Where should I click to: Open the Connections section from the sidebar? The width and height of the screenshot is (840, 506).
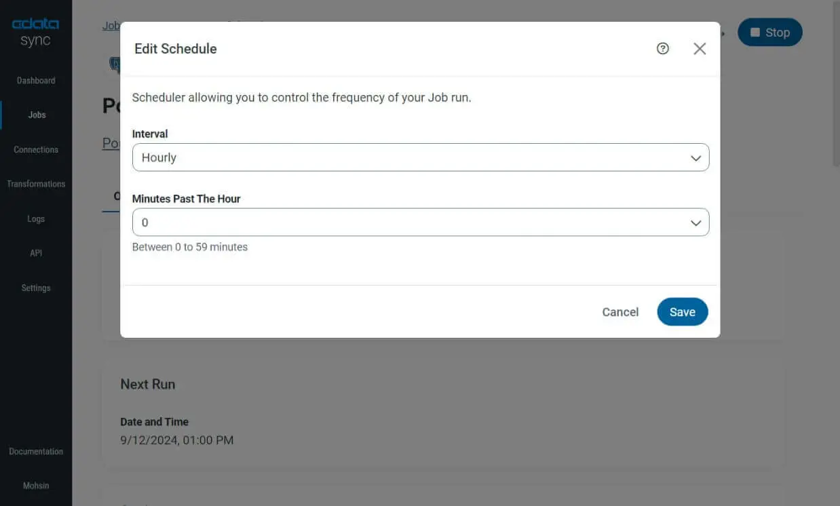[x=35, y=149]
